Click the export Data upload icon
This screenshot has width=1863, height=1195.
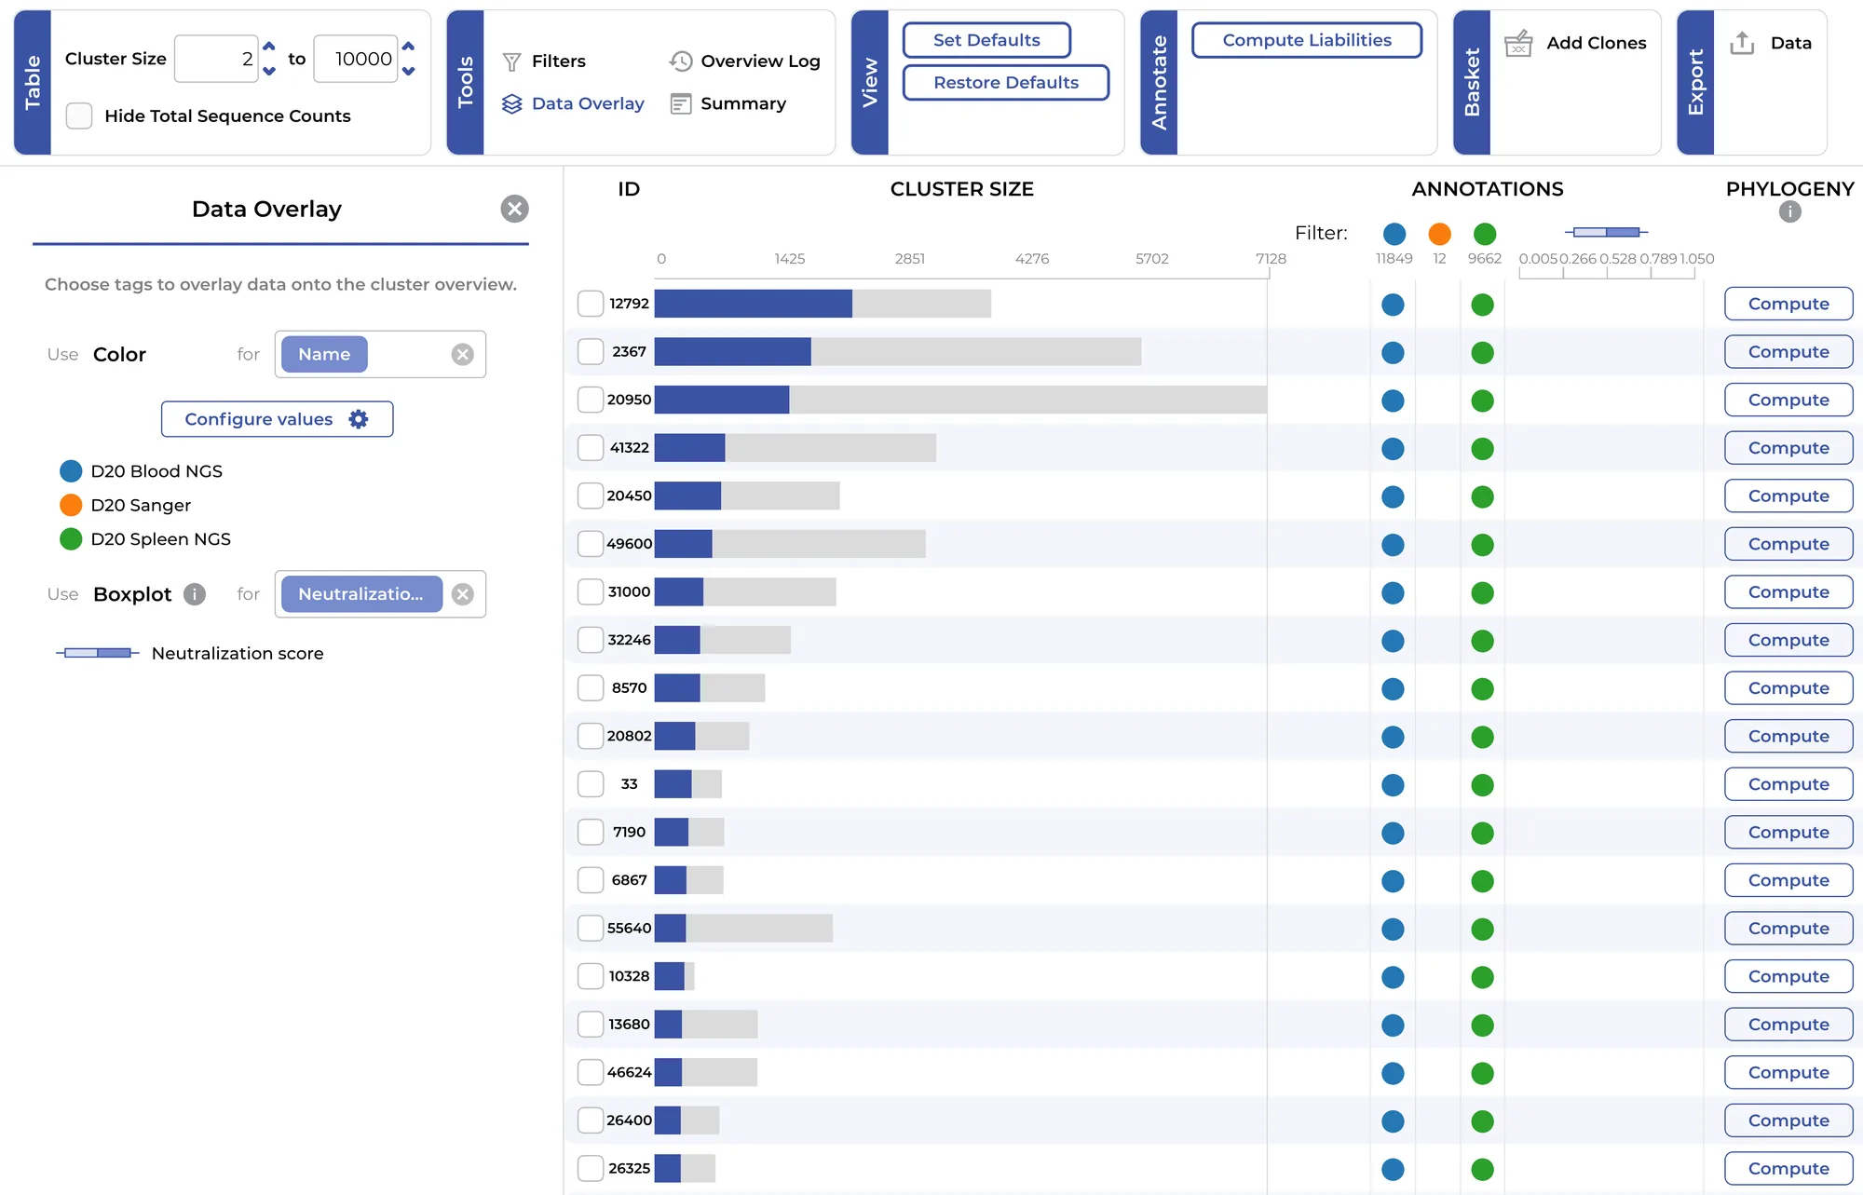coord(1742,43)
